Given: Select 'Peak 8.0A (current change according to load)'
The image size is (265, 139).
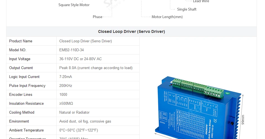Looking at the screenshot, I should pos(96,68).
